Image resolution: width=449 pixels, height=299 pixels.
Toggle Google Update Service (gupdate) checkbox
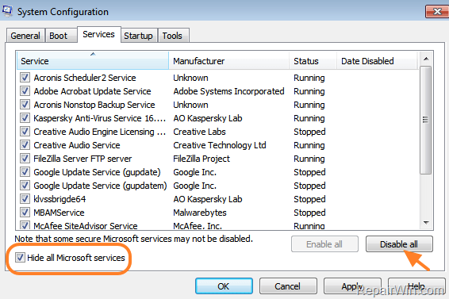(x=25, y=171)
